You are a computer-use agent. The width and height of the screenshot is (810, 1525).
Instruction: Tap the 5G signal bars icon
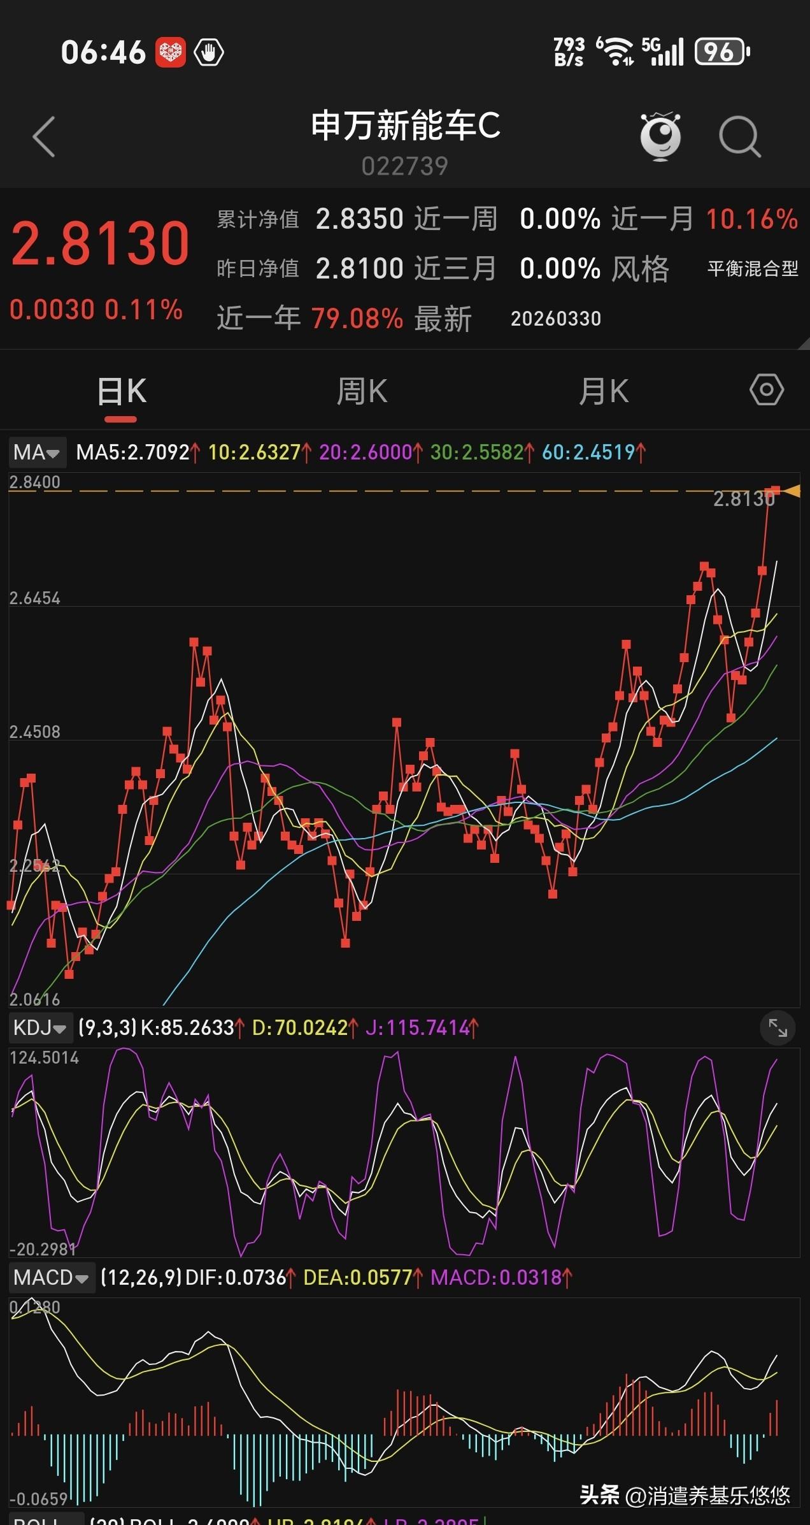pos(663,52)
